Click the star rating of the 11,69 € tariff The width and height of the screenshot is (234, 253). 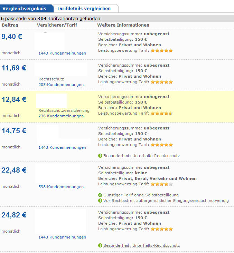point(161,82)
